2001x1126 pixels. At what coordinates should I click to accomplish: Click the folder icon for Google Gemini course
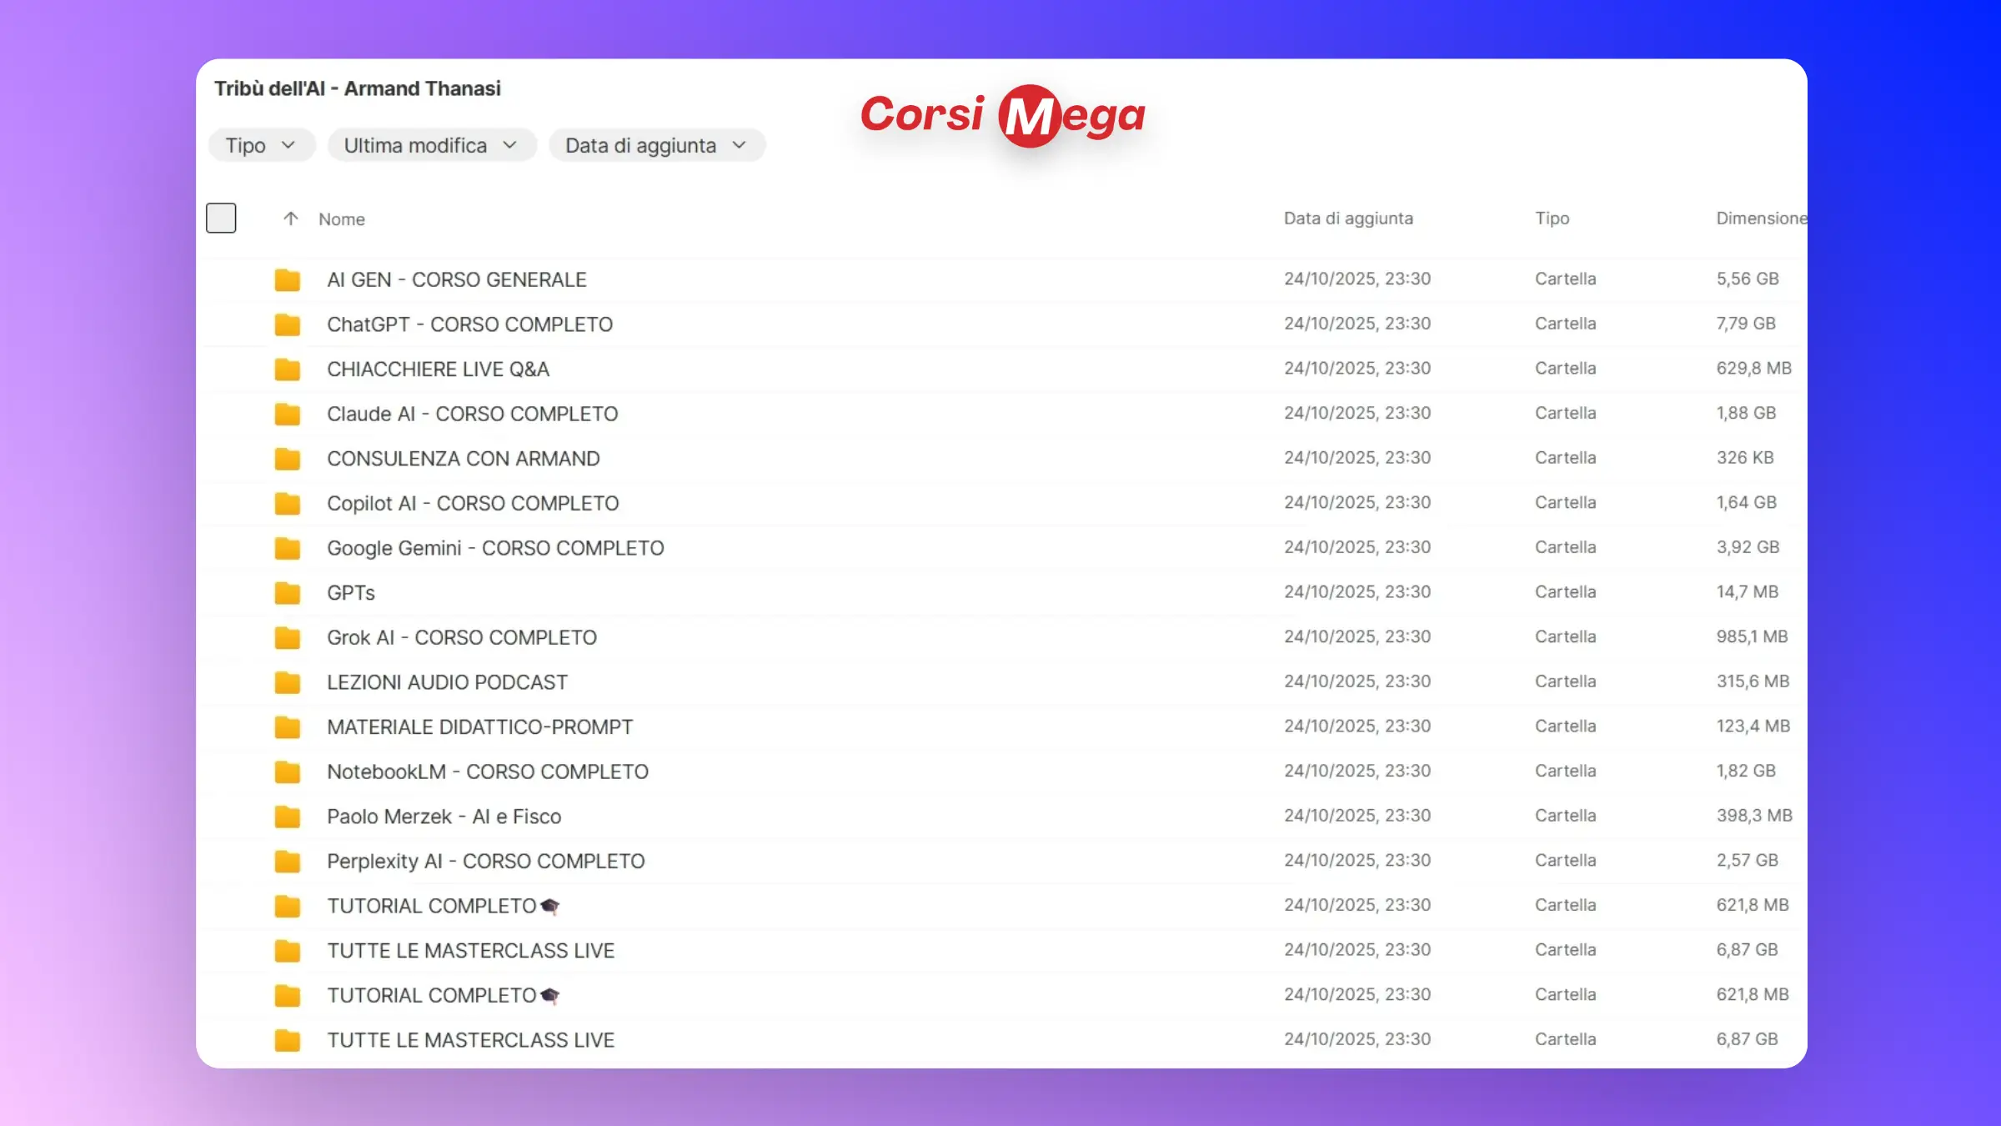[x=287, y=548]
